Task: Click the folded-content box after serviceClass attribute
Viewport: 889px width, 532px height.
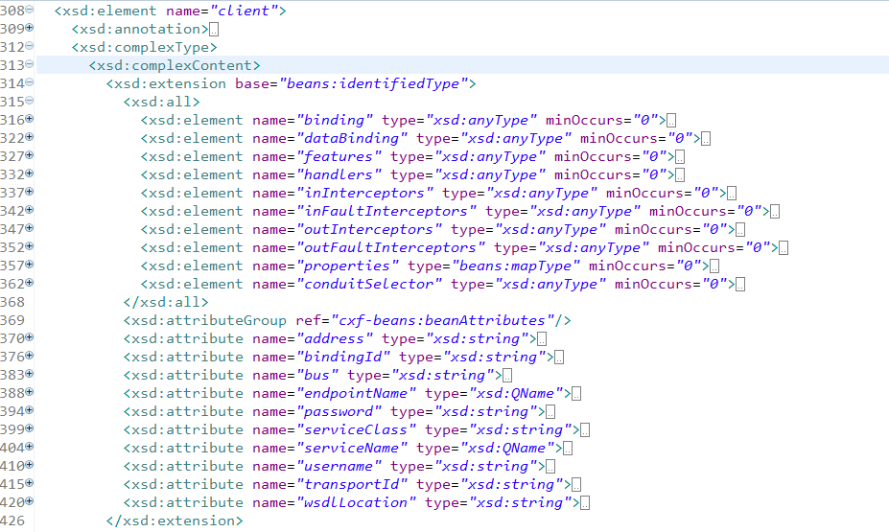Action: click(585, 430)
